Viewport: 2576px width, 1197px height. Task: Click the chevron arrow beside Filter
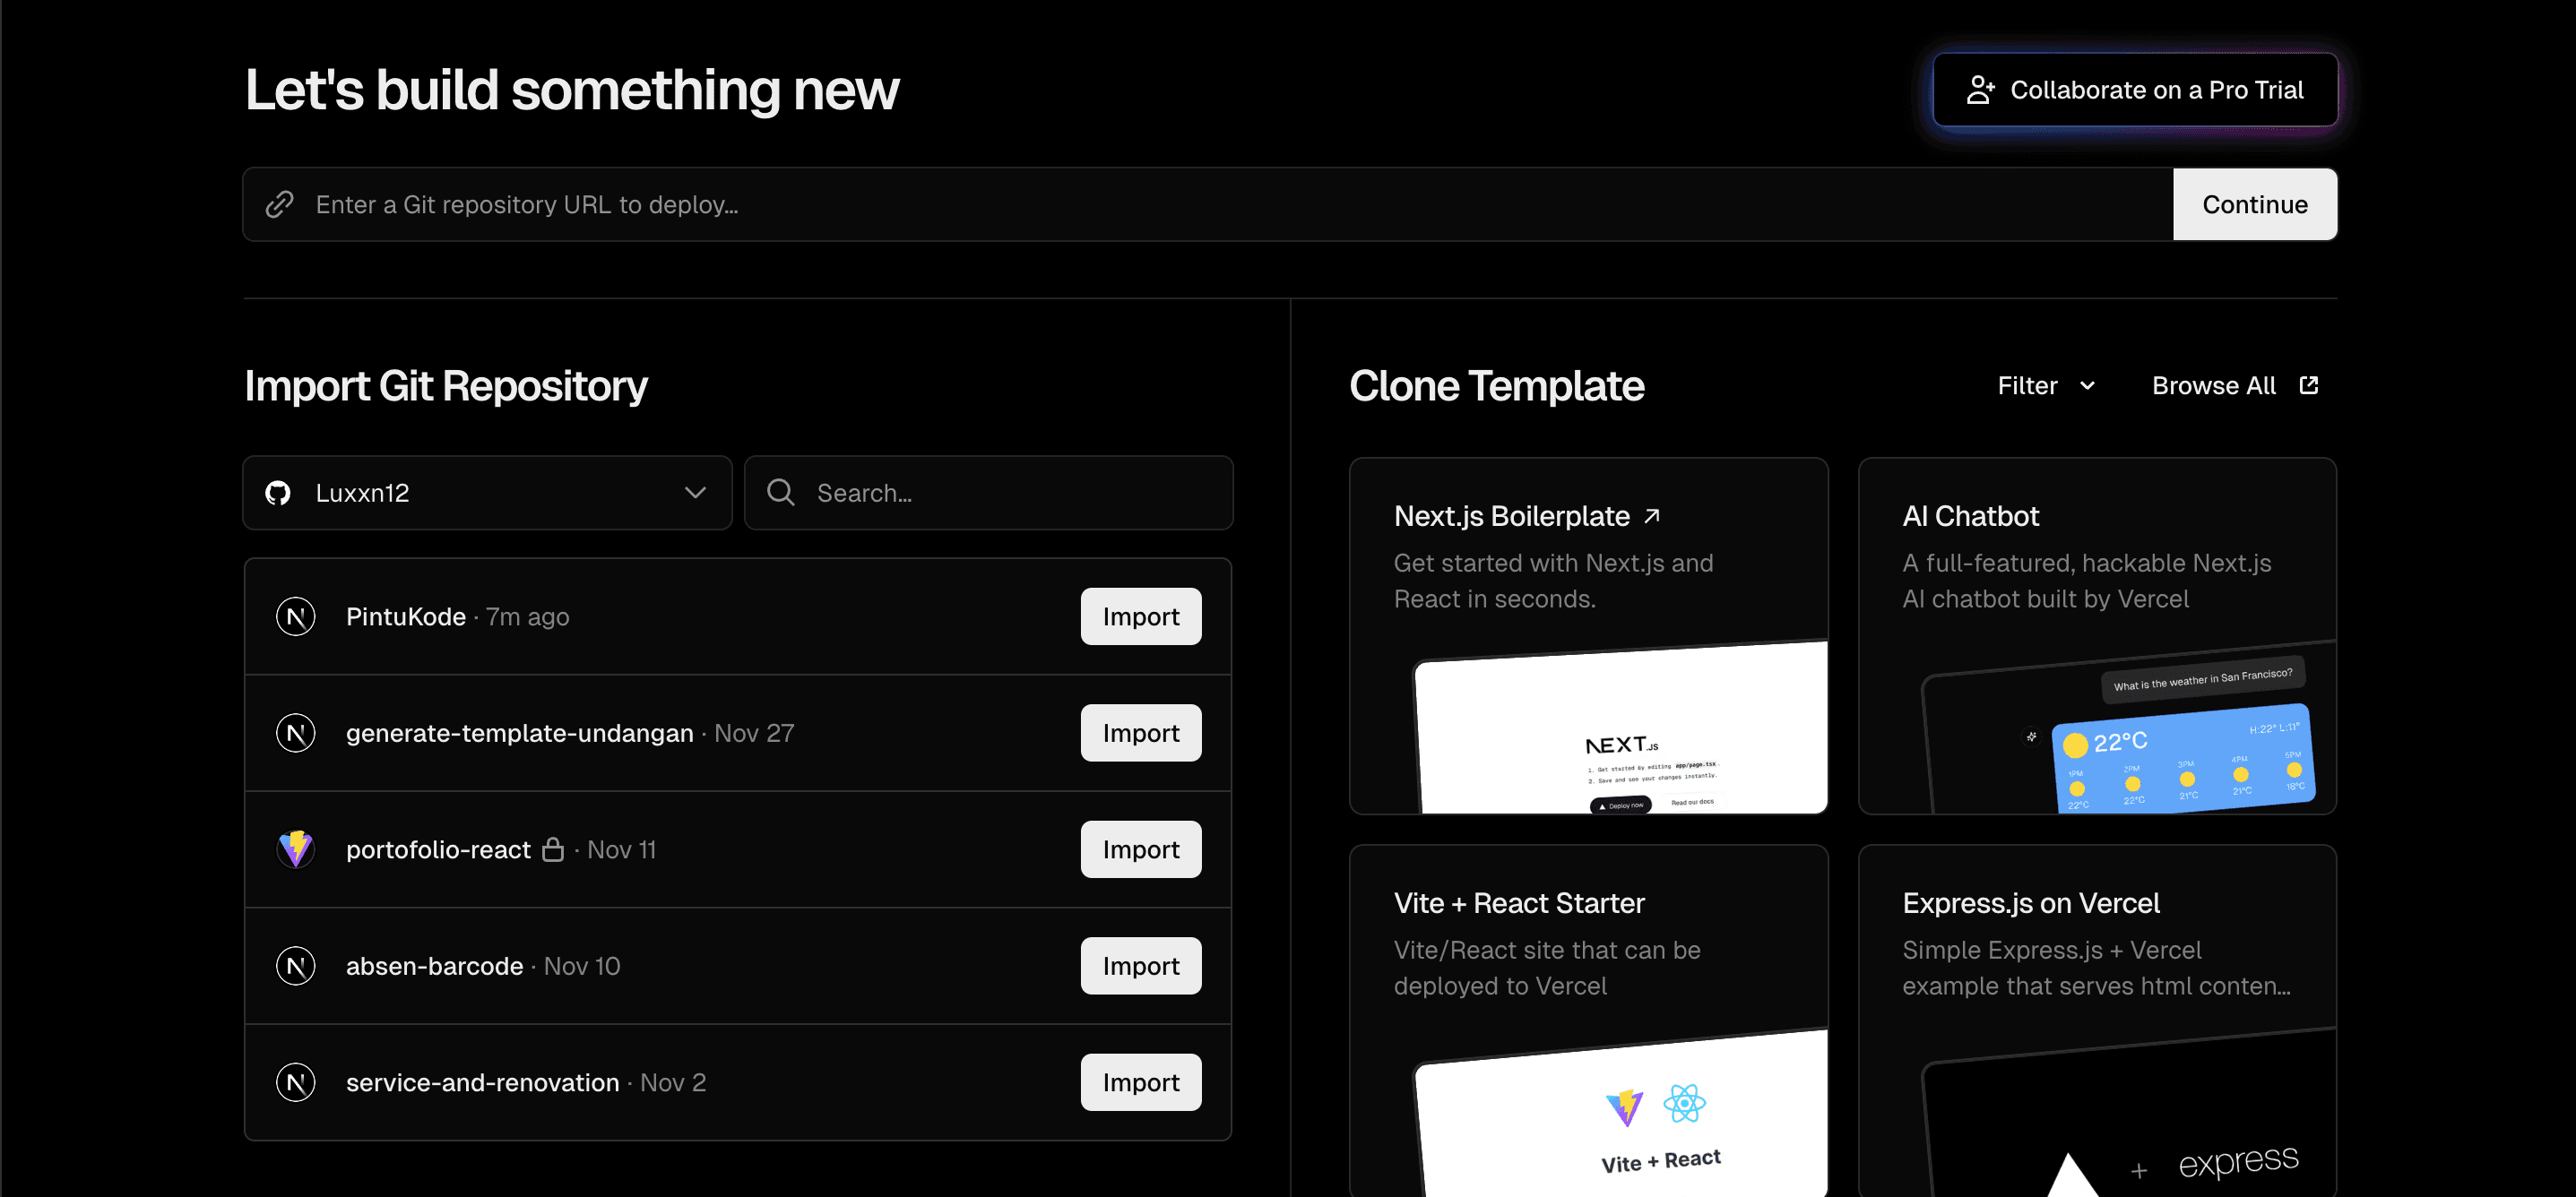(2087, 386)
